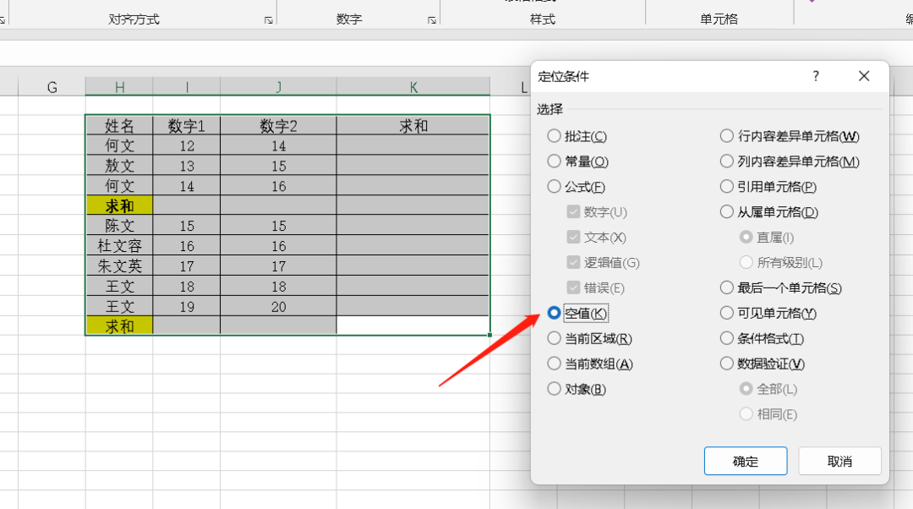Screen dimensions: 913x509
Task: Select the 行内容差异单元格 option
Action: coord(727,135)
